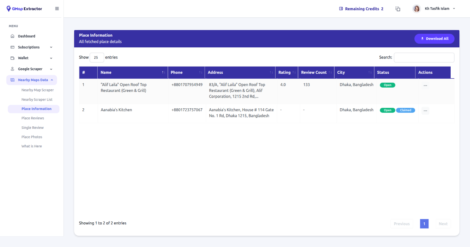Click the Download All button

[434, 39]
